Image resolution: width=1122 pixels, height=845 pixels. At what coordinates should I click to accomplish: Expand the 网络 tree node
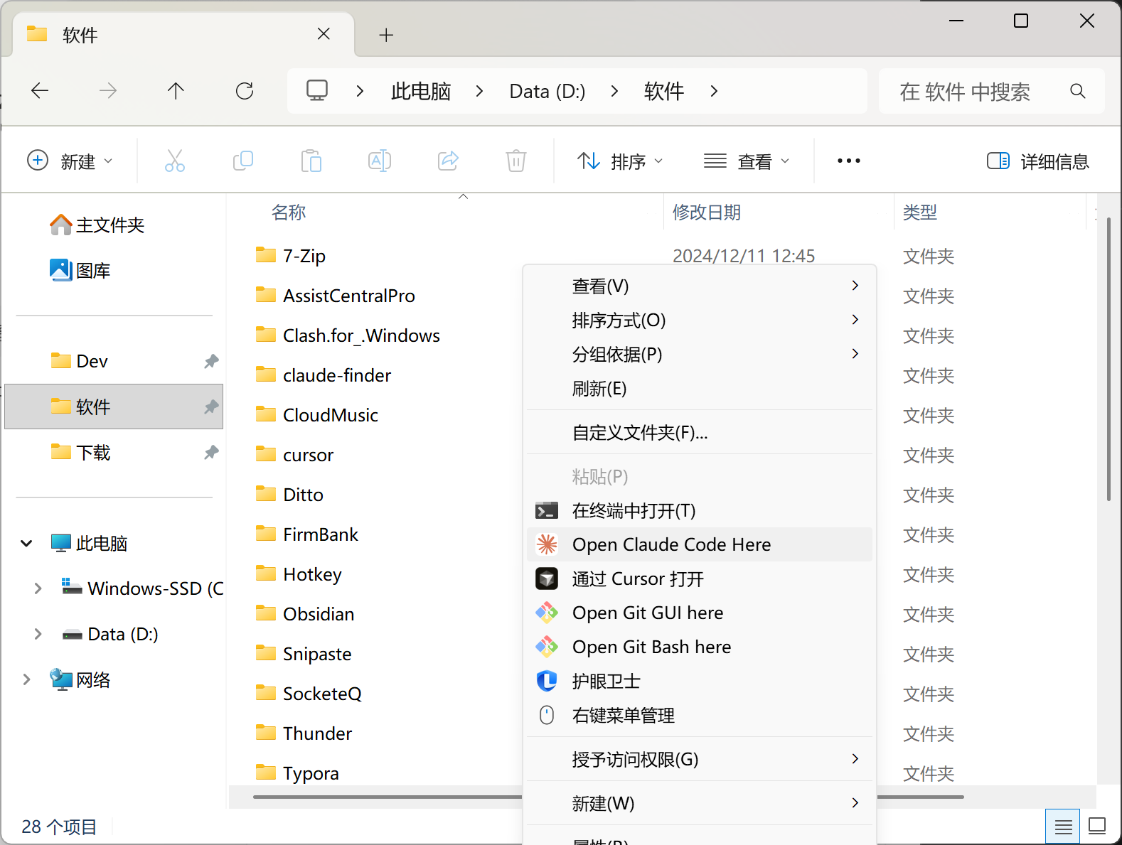click(27, 679)
